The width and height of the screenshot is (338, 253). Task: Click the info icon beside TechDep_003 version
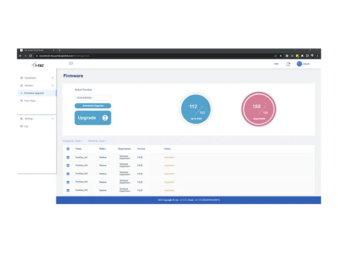coord(142,174)
